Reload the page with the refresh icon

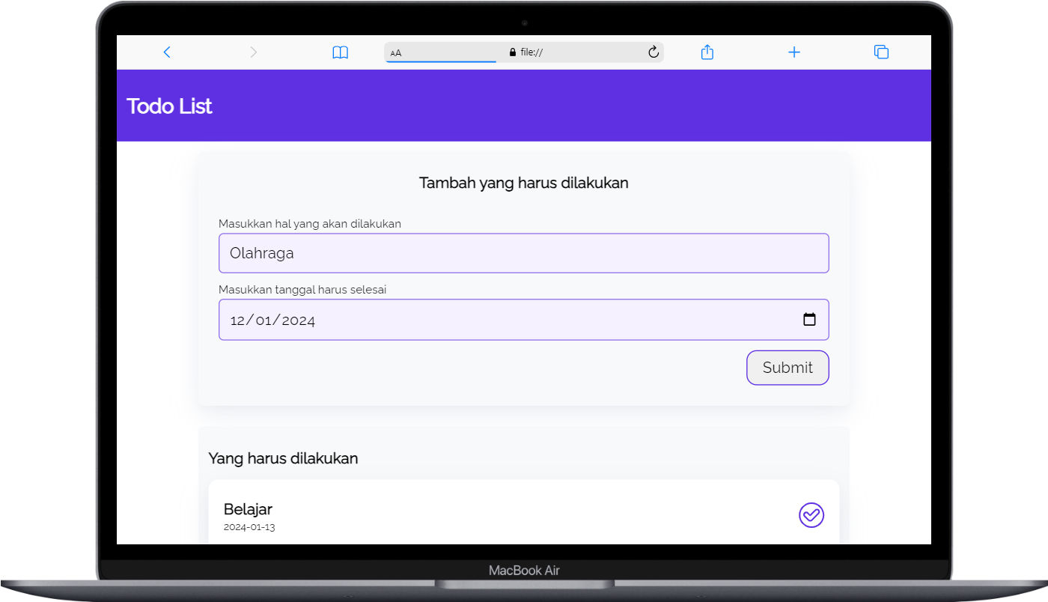point(653,52)
